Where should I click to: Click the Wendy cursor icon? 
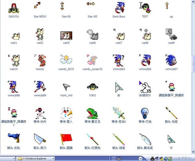(x=40, y=60)
